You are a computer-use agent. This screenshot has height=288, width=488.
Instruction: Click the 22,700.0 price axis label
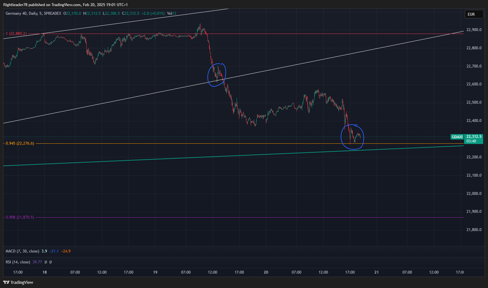pos(474,66)
